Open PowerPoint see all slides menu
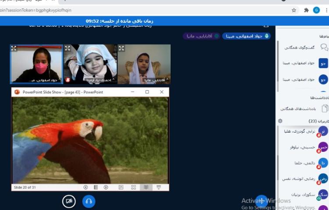The width and height of the screenshot is (329, 210). point(96,187)
